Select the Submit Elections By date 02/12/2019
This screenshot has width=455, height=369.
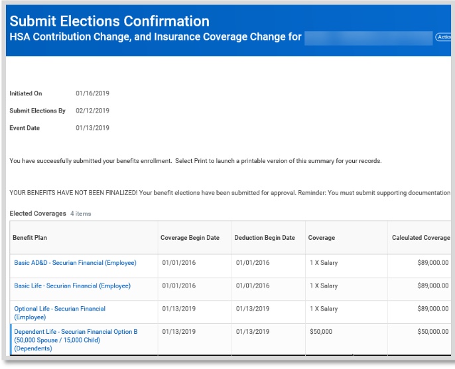(92, 111)
